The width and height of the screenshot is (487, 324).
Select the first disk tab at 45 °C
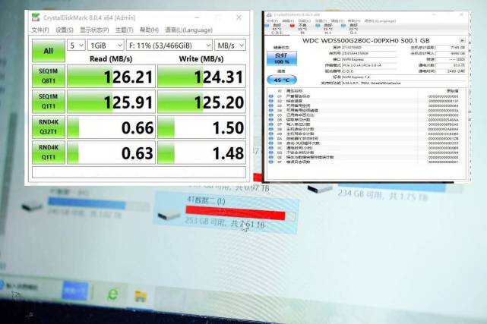[274, 29]
